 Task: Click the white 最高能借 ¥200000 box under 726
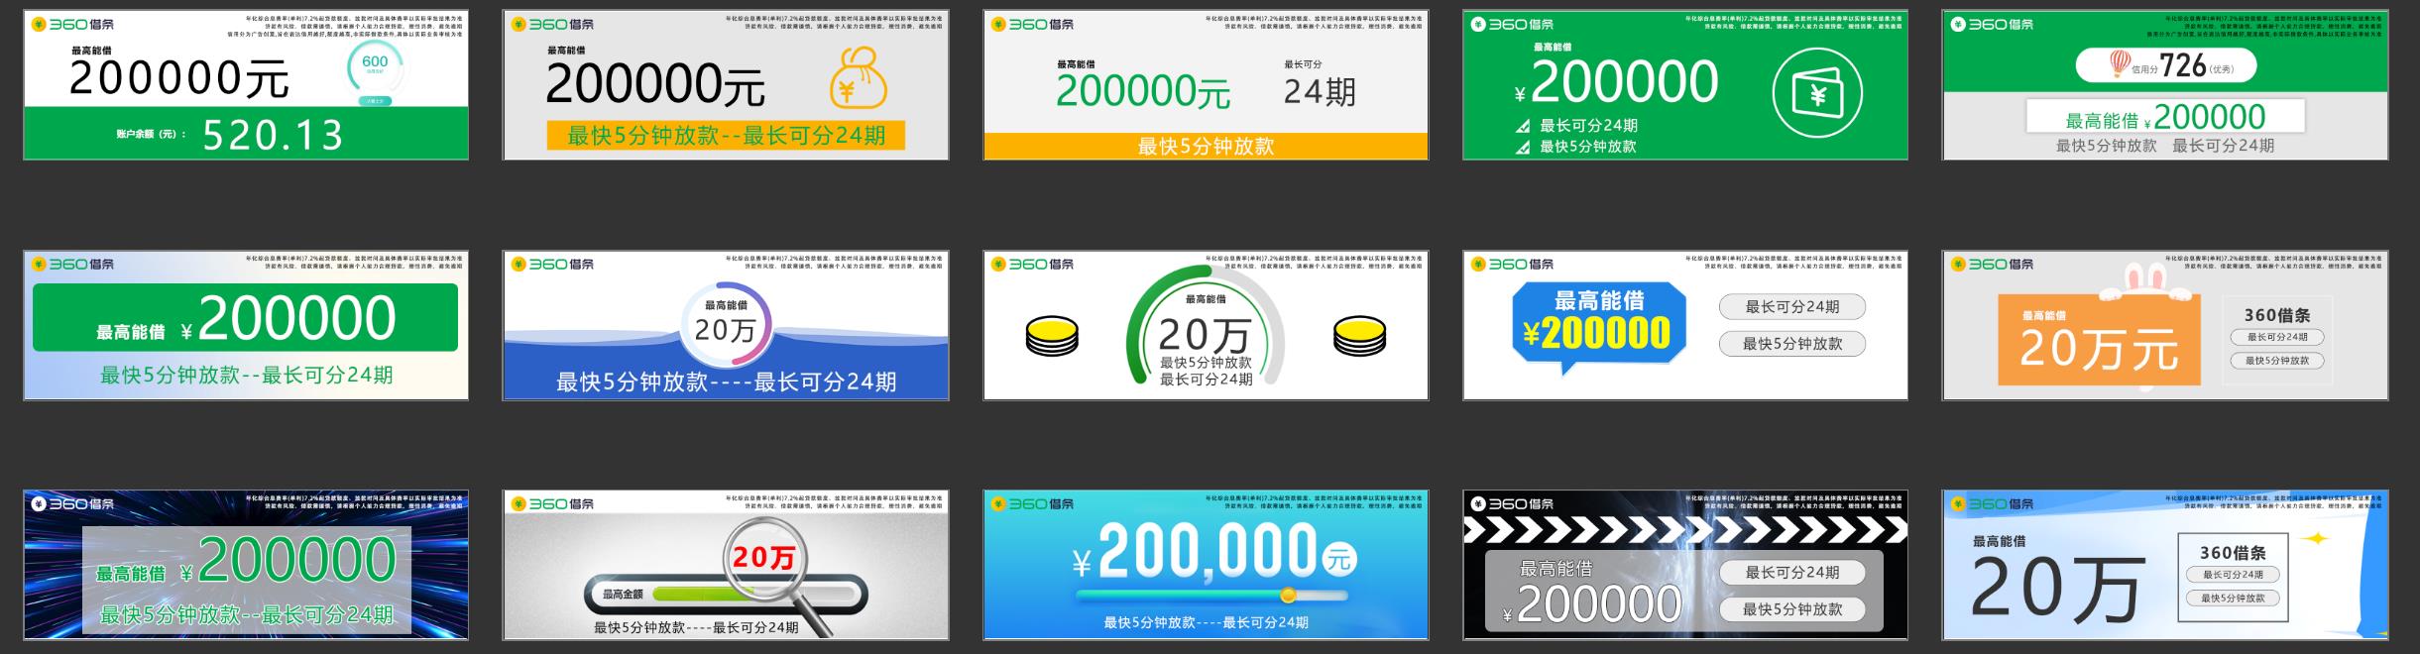tap(2165, 117)
